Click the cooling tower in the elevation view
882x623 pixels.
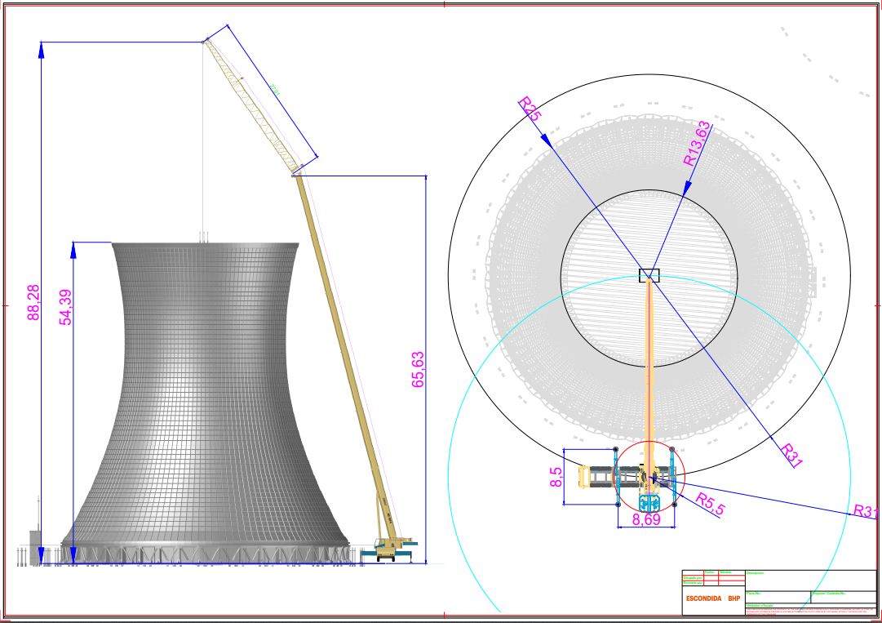tap(206, 403)
